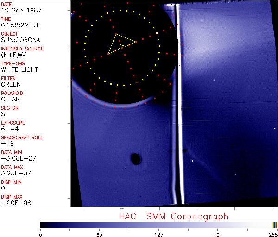Click the yellow end of the color bar
Screen dimensions: 278x237
[x=273, y=225]
